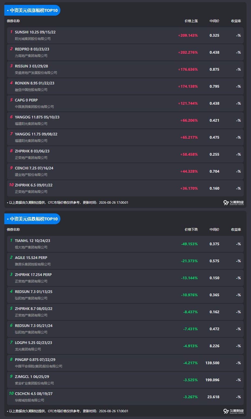251x419 pixels.
Task: Click issuer name 力高地产集团有限公司
Action: pos(31,56)
